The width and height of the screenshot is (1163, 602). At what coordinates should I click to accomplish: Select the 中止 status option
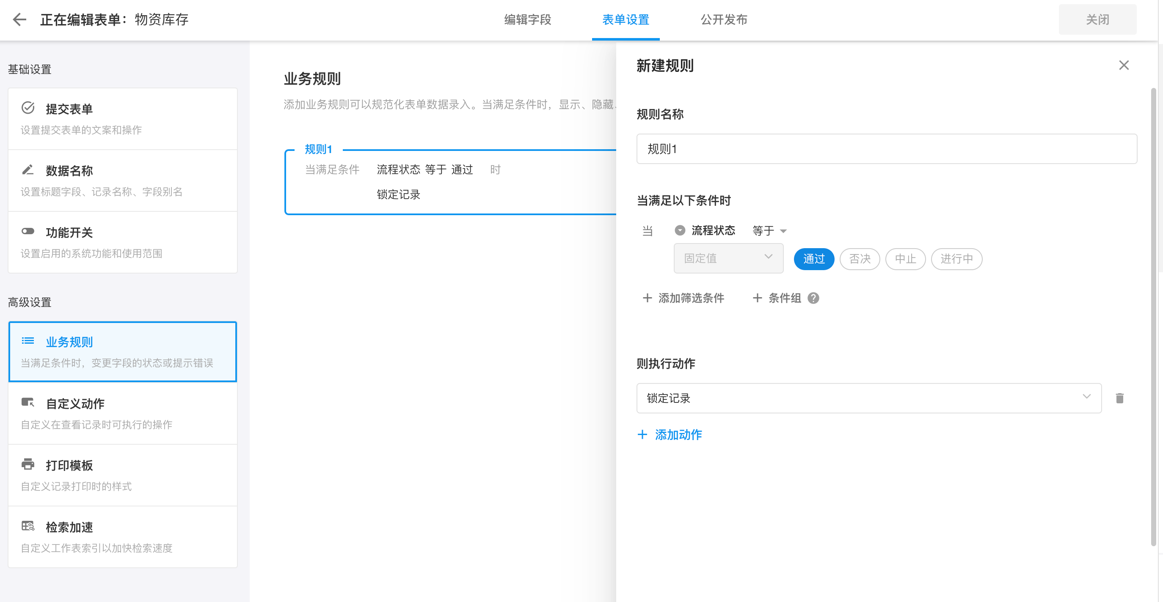pos(905,259)
